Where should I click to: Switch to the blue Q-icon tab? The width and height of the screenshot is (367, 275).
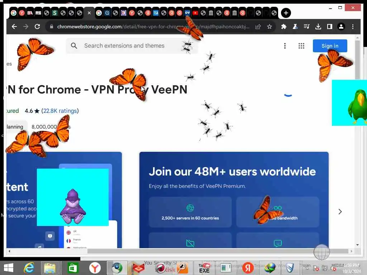click(x=107, y=13)
